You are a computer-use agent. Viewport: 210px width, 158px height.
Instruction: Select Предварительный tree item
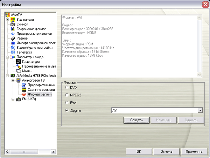point(41,85)
